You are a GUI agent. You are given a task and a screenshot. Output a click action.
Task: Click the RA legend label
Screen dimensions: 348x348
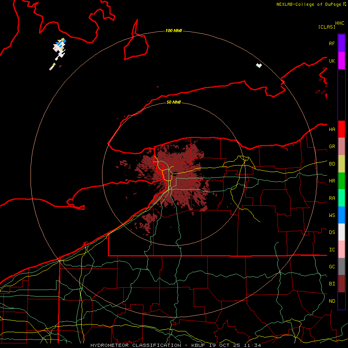click(332, 198)
